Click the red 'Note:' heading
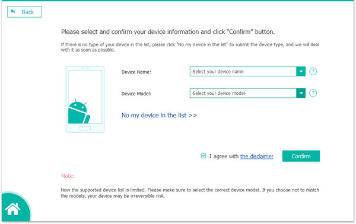This screenshot has width=356, height=224. tap(68, 176)
